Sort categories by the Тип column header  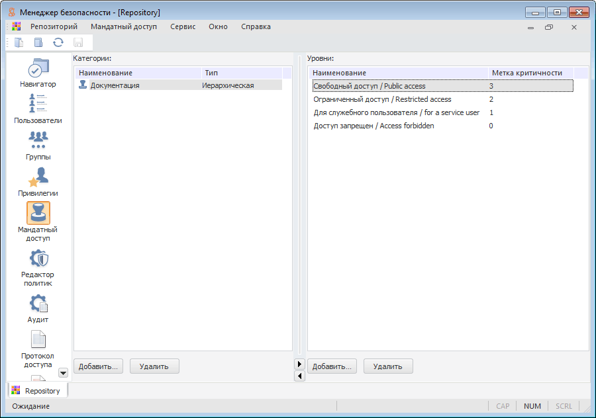pos(242,73)
